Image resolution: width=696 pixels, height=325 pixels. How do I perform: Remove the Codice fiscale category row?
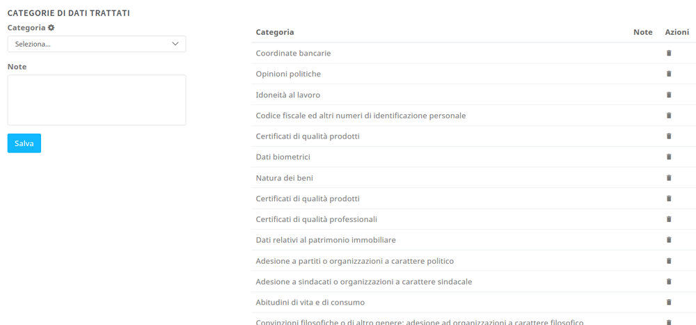[669, 116]
